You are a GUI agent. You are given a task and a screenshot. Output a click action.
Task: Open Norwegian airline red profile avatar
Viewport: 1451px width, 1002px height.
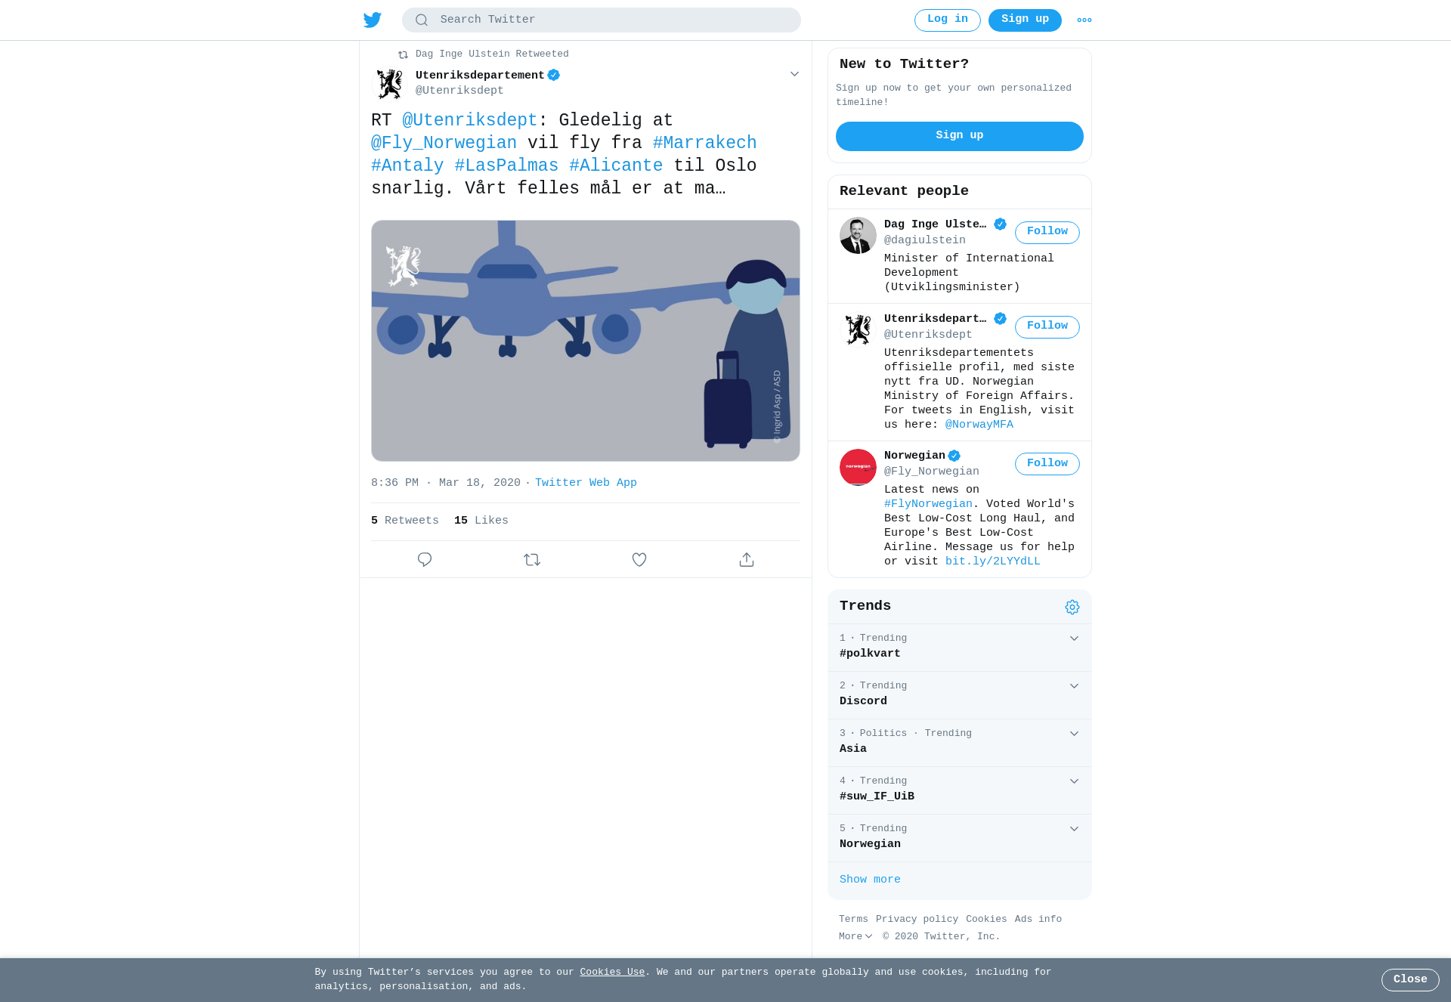[x=858, y=467]
